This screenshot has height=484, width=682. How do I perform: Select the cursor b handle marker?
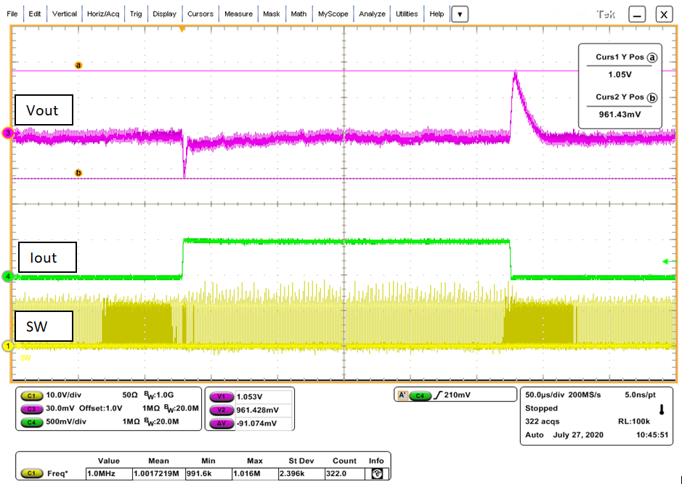(x=78, y=173)
